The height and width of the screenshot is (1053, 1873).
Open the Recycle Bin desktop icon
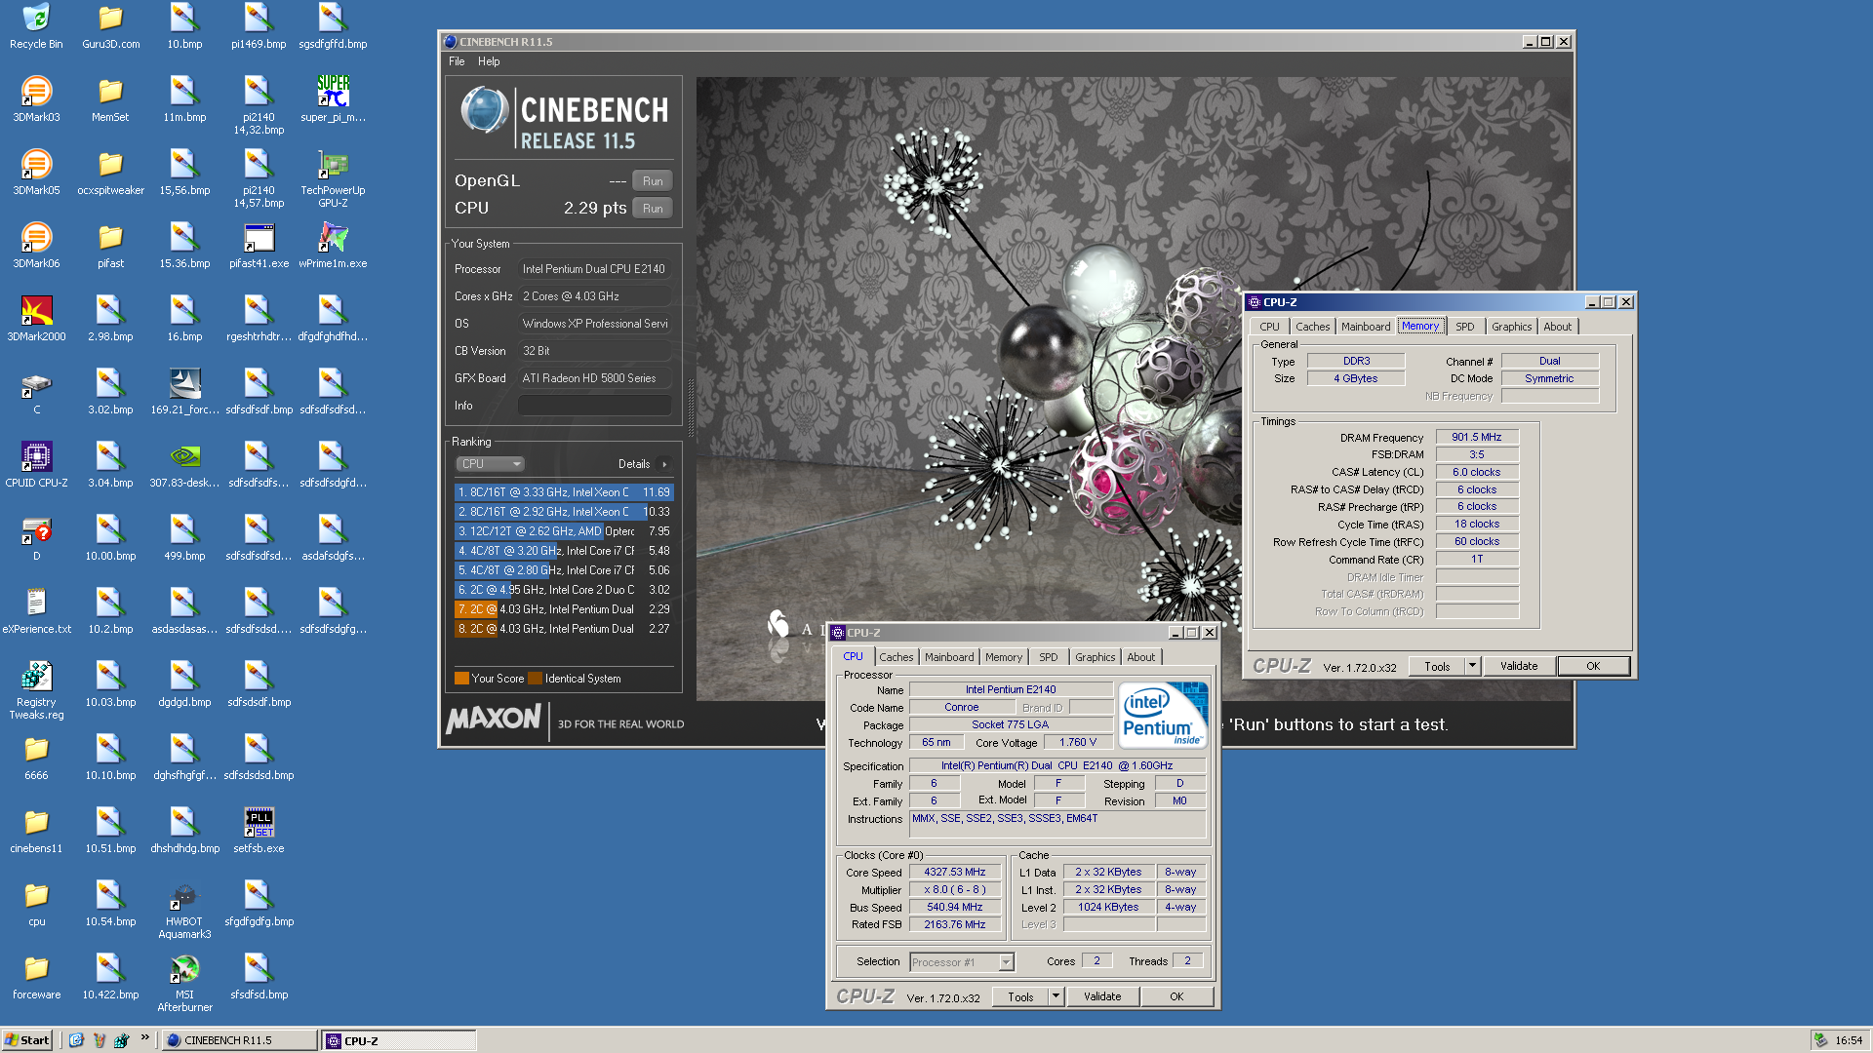36,26
